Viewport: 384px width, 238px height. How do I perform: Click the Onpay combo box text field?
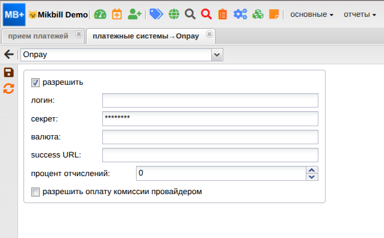point(116,55)
